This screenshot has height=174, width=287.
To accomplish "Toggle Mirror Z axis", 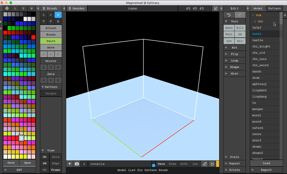I will click(x=58, y=67).
